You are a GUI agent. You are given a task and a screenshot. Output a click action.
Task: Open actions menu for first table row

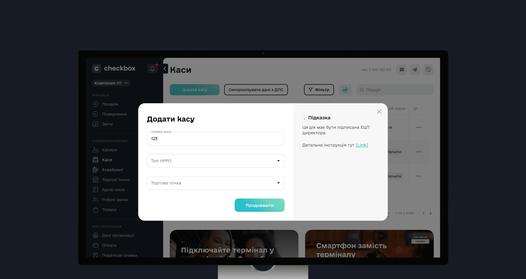419,127
